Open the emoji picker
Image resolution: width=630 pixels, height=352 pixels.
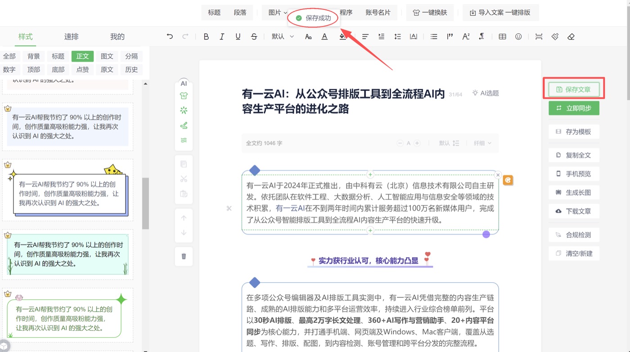[518, 37]
